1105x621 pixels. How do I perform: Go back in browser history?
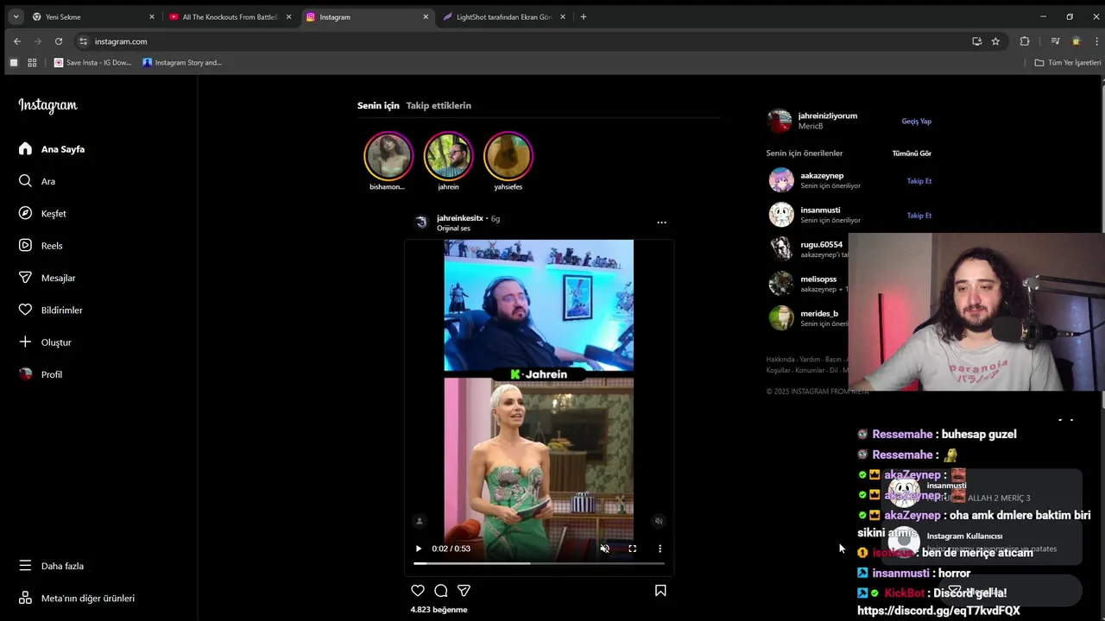[16, 41]
